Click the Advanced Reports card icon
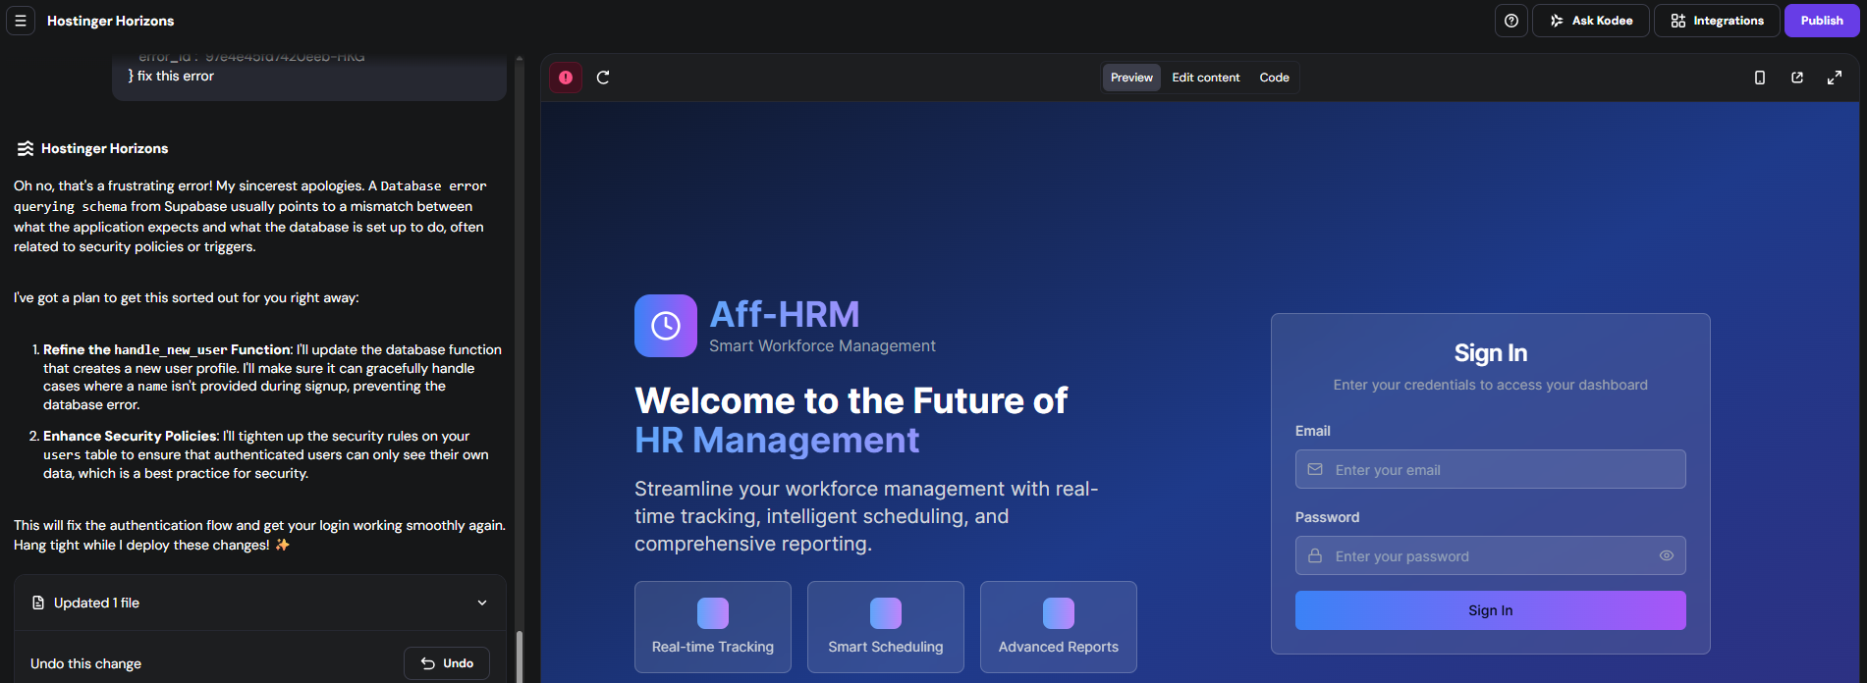Viewport: 1867px width, 683px height. tap(1059, 613)
